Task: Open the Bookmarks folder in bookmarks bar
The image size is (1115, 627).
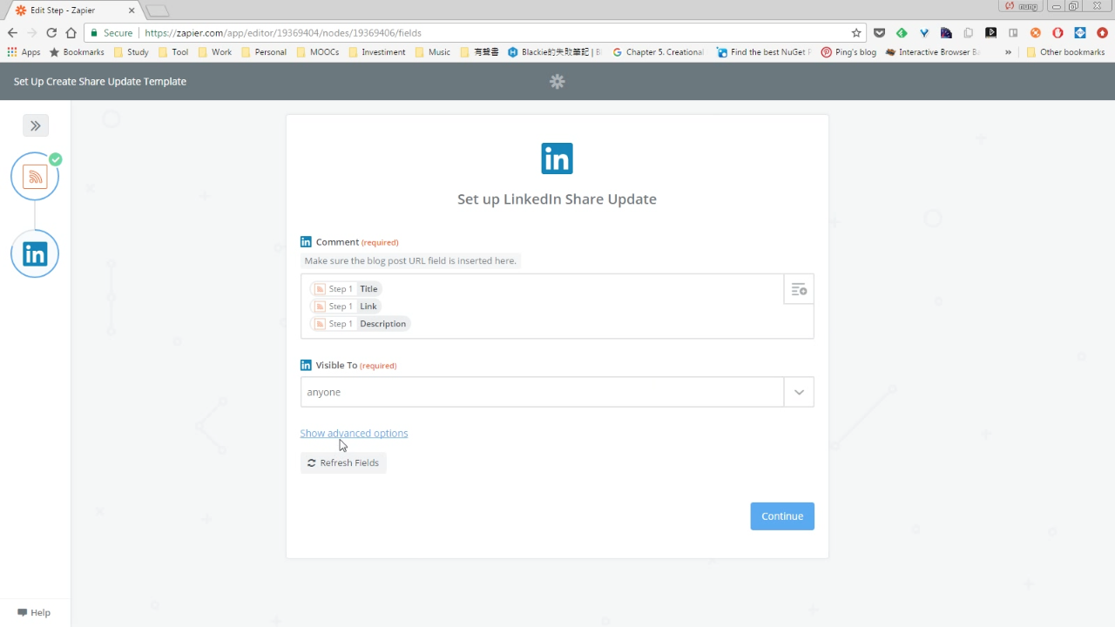Action: pos(77,52)
